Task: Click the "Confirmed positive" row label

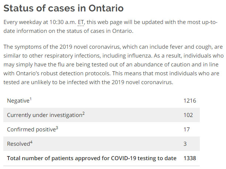Action: 31,130
